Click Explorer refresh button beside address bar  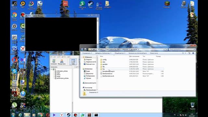point(166,49)
